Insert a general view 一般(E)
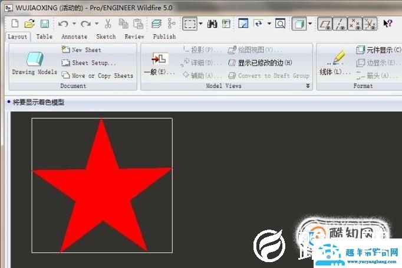The image size is (402, 268). [160, 63]
